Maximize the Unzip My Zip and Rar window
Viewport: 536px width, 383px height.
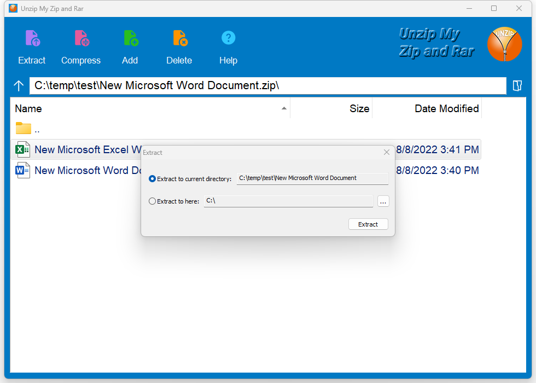coord(494,8)
